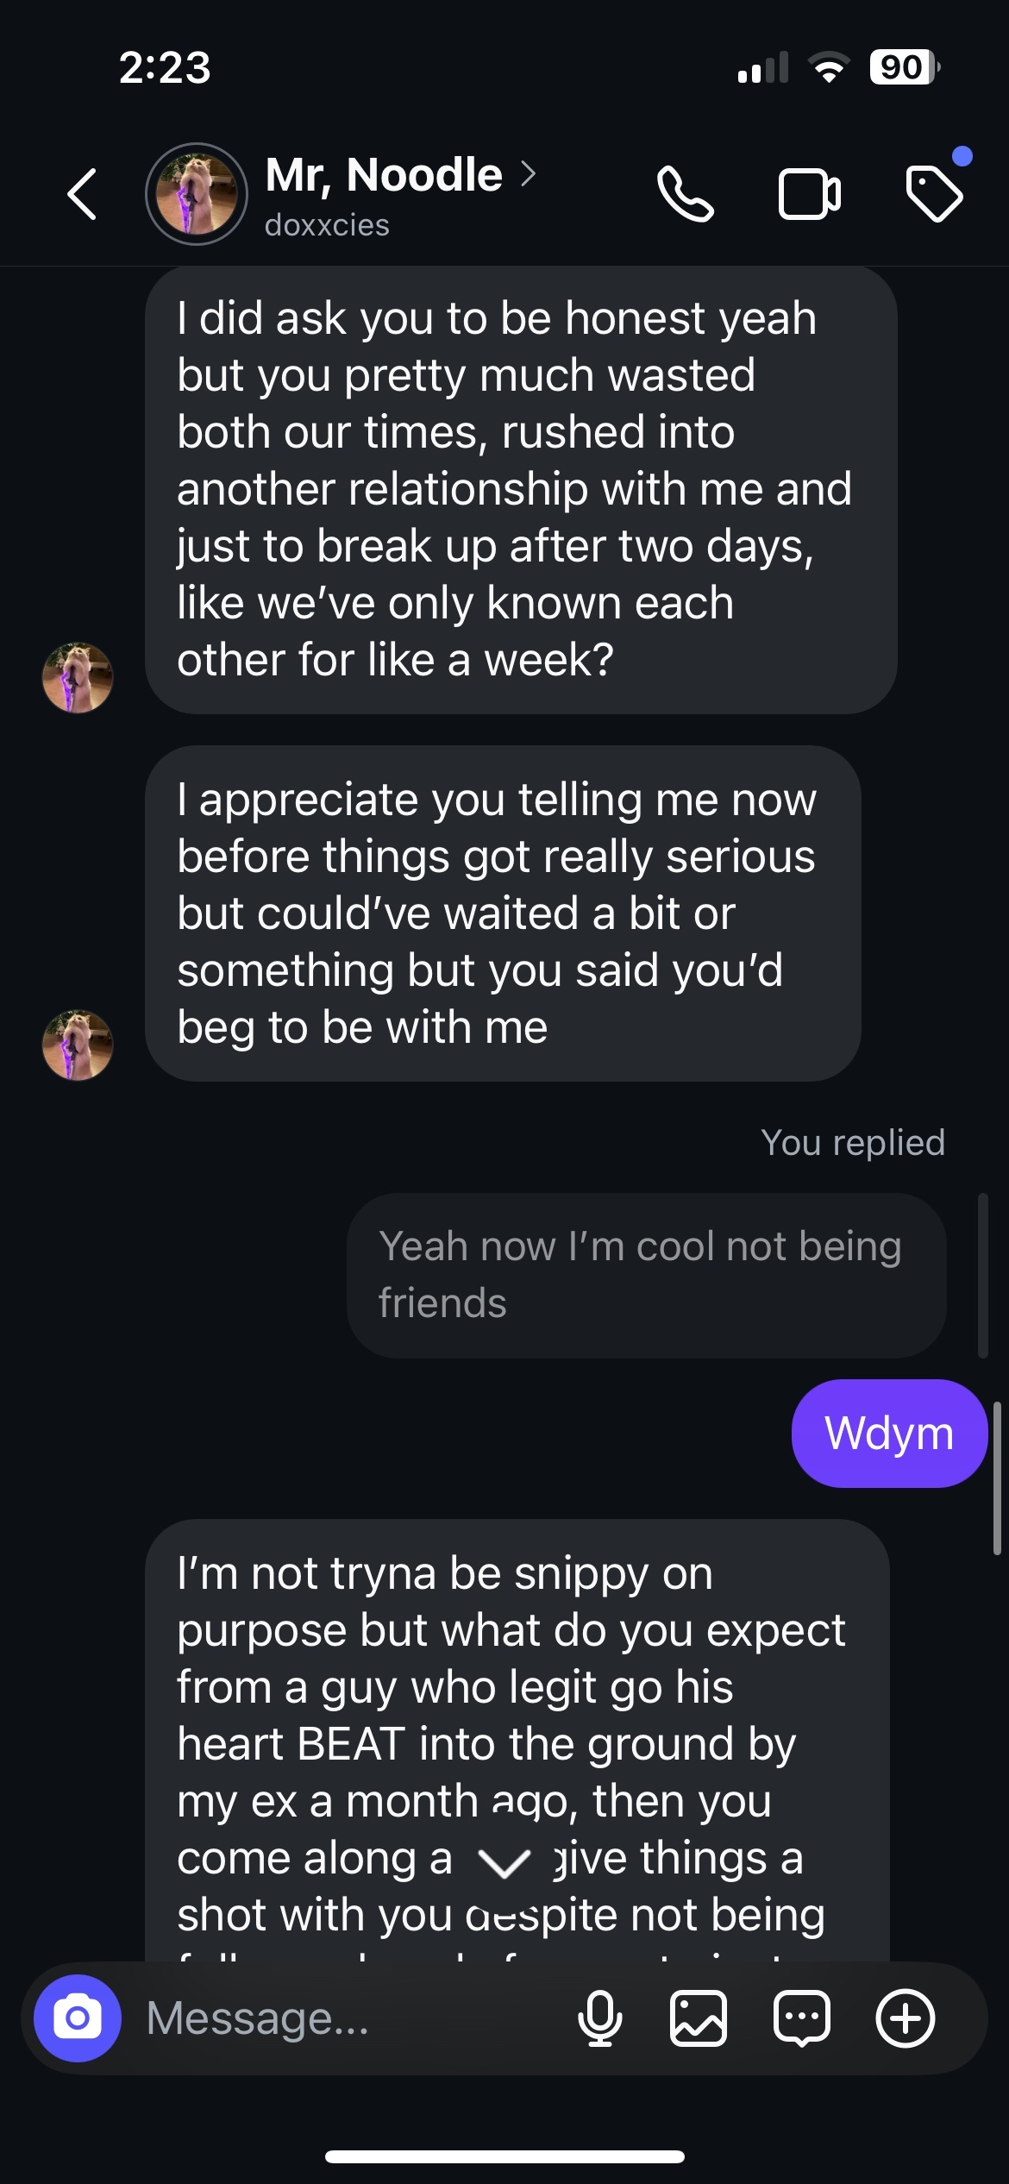1009x2184 pixels.
Task: Record a voice message with microphone
Action: coord(599,2018)
